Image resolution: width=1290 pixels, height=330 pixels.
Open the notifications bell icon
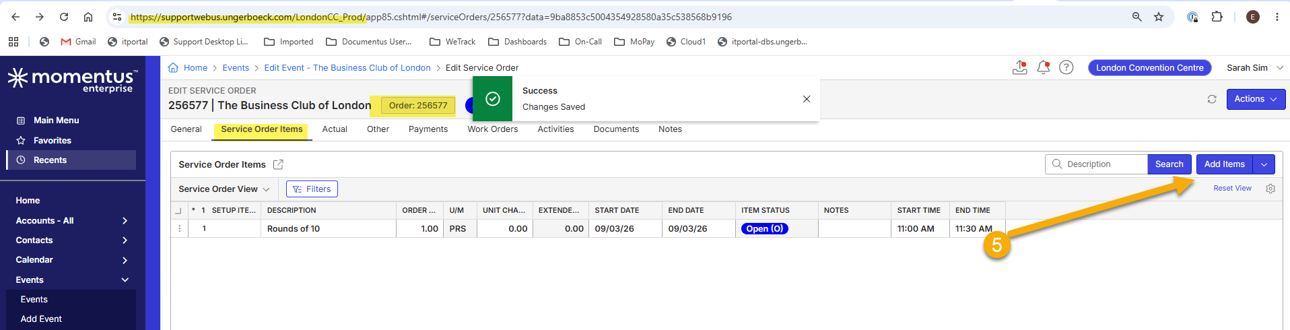coord(1044,67)
